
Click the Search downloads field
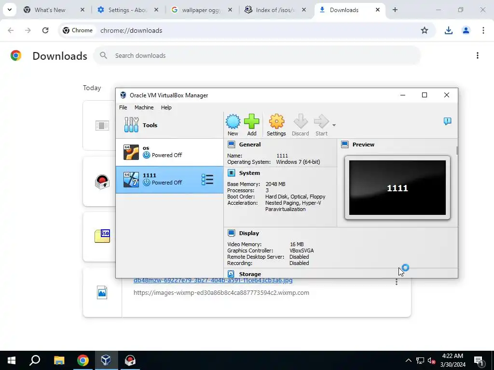point(257,56)
